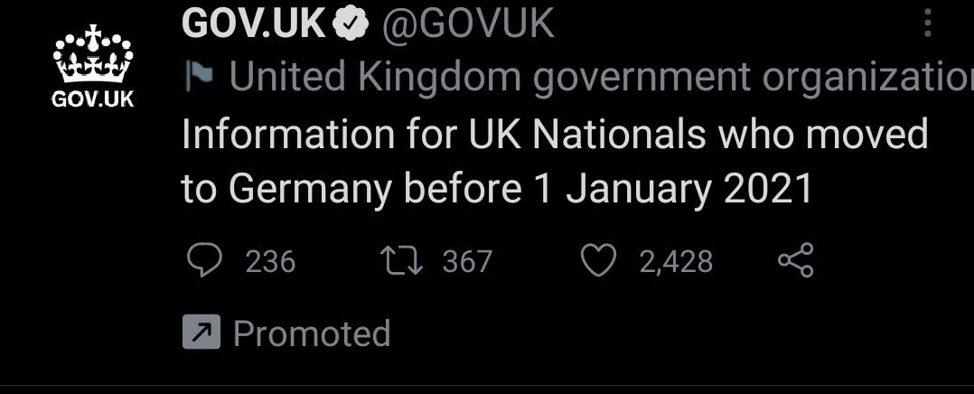
Task: Click the GOV.UK text under the crown logo
Action: [x=93, y=99]
